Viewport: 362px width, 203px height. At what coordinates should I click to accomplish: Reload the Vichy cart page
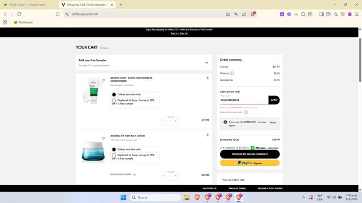point(19,14)
